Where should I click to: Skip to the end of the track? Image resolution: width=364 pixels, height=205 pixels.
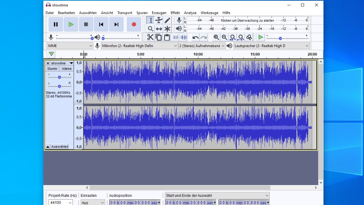coord(116,25)
